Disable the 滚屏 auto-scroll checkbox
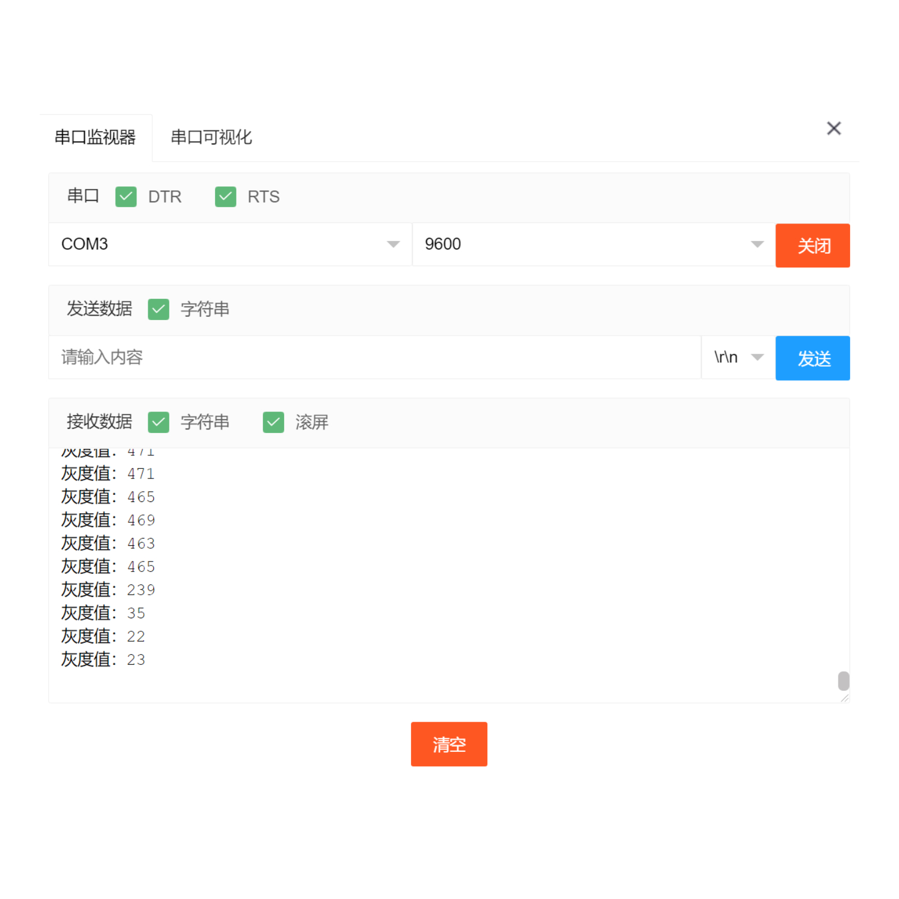The height and width of the screenshot is (899, 899). 273,422
